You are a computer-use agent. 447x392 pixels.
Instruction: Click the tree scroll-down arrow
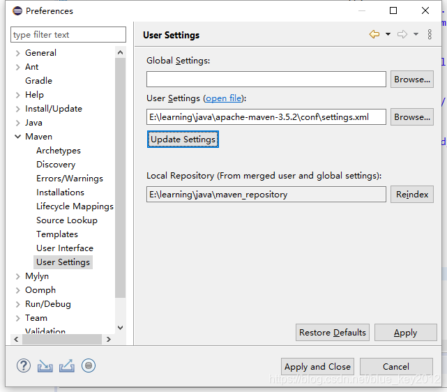coord(121,328)
